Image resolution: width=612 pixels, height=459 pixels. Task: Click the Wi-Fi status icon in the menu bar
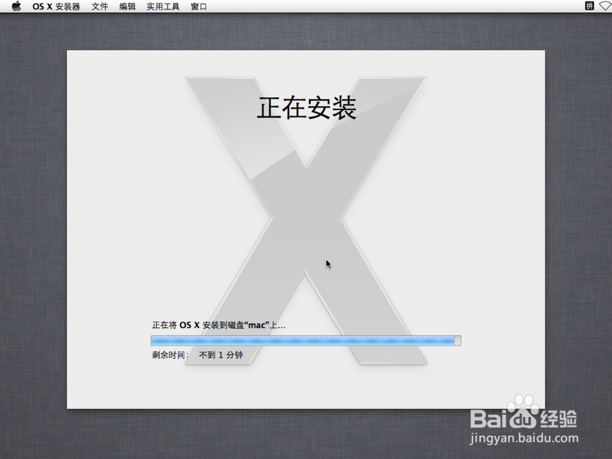click(x=605, y=6)
